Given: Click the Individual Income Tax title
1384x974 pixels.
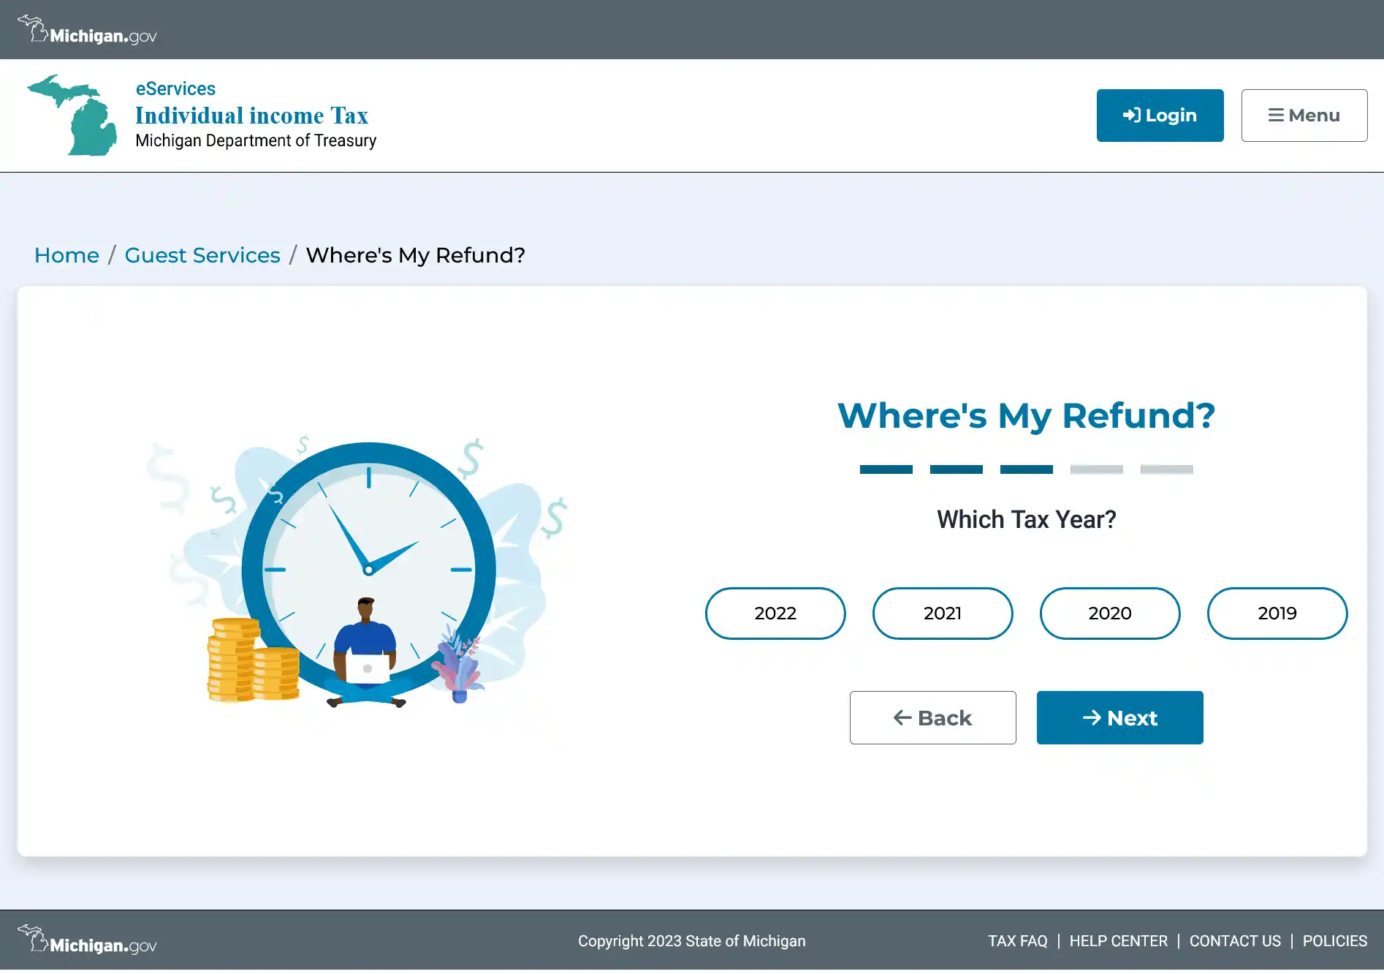Looking at the screenshot, I should (x=251, y=116).
